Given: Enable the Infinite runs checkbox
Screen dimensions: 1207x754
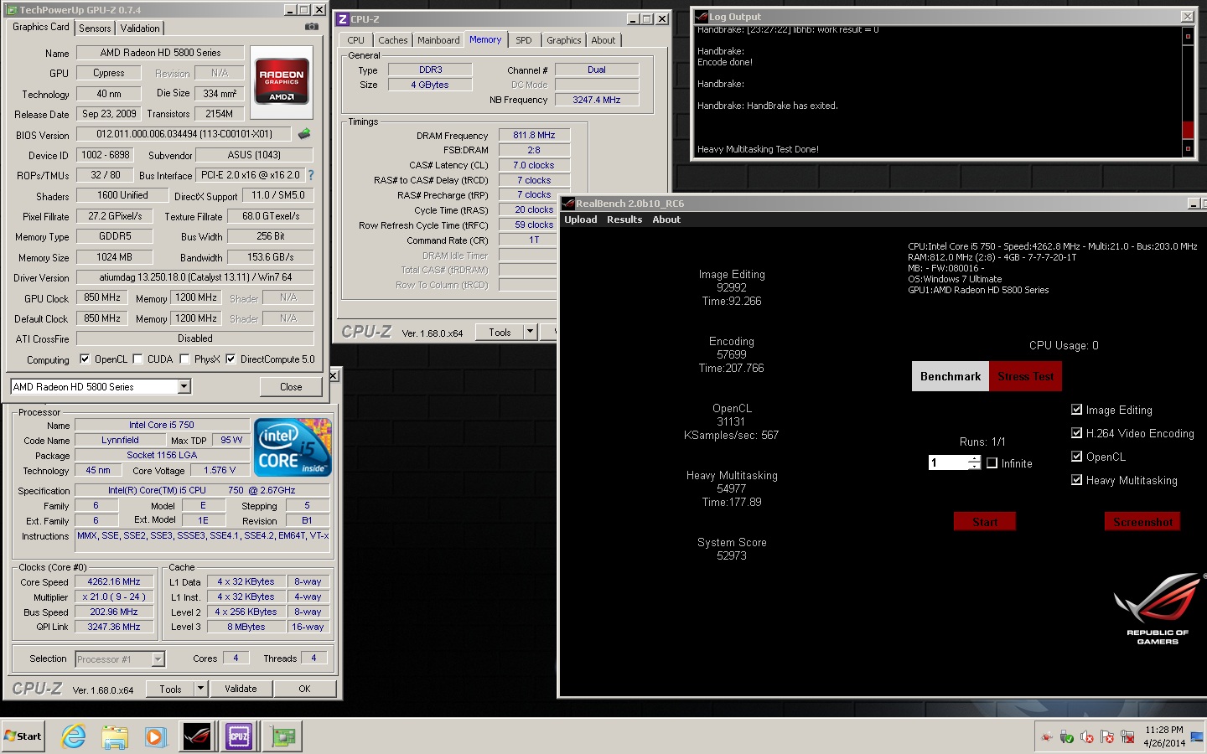Looking at the screenshot, I should 992,462.
